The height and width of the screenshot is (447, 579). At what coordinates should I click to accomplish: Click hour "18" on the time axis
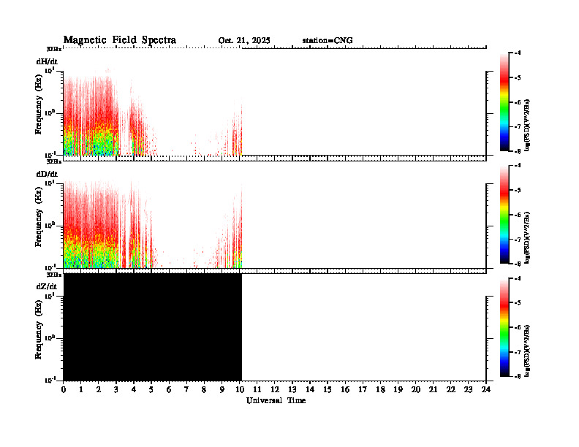click(x=380, y=390)
